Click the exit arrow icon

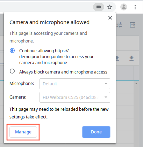pyautogui.click(x=133, y=25)
